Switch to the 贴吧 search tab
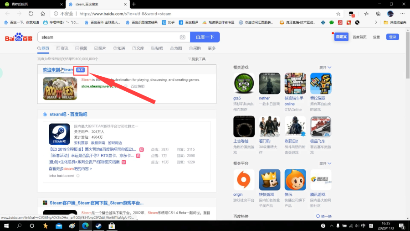 (x=157, y=48)
